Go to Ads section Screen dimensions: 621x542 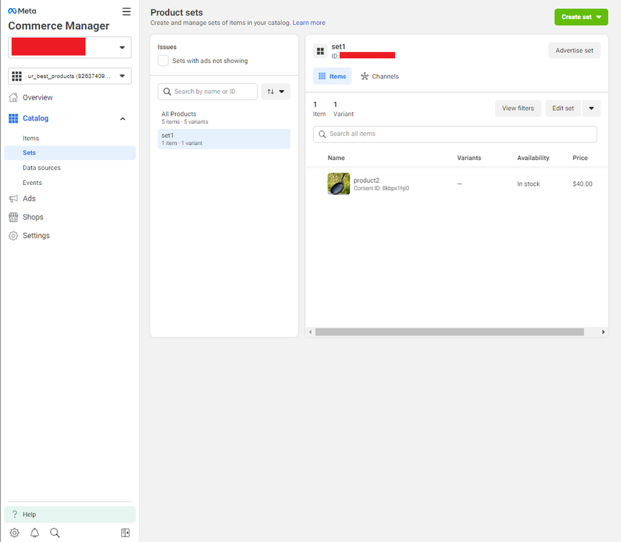(29, 199)
